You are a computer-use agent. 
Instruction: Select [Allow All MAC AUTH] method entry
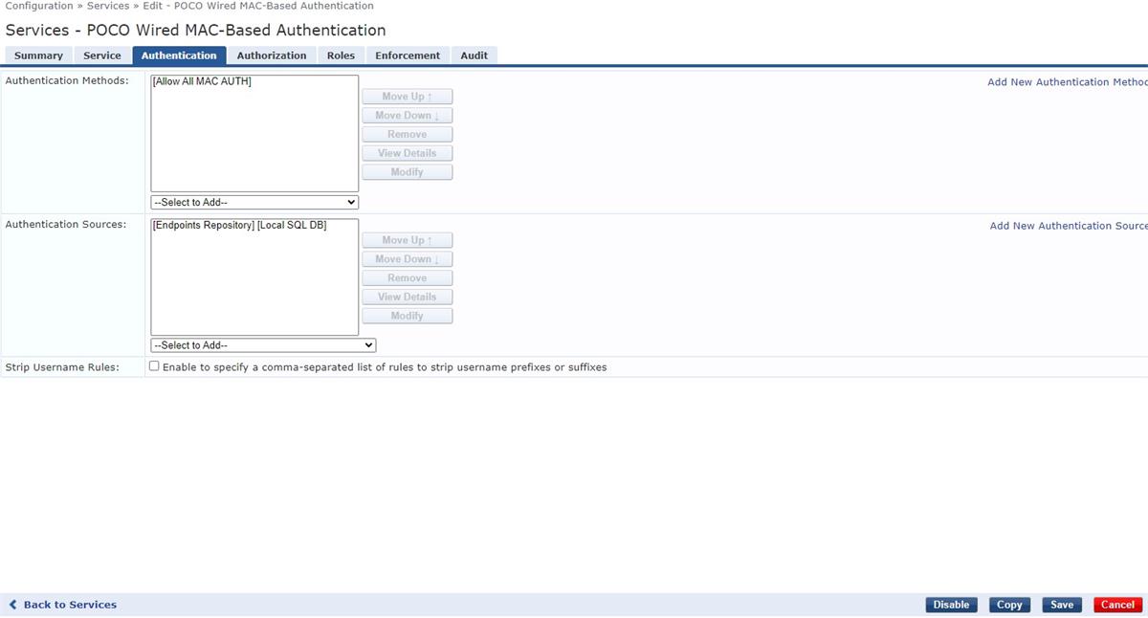[202, 81]
